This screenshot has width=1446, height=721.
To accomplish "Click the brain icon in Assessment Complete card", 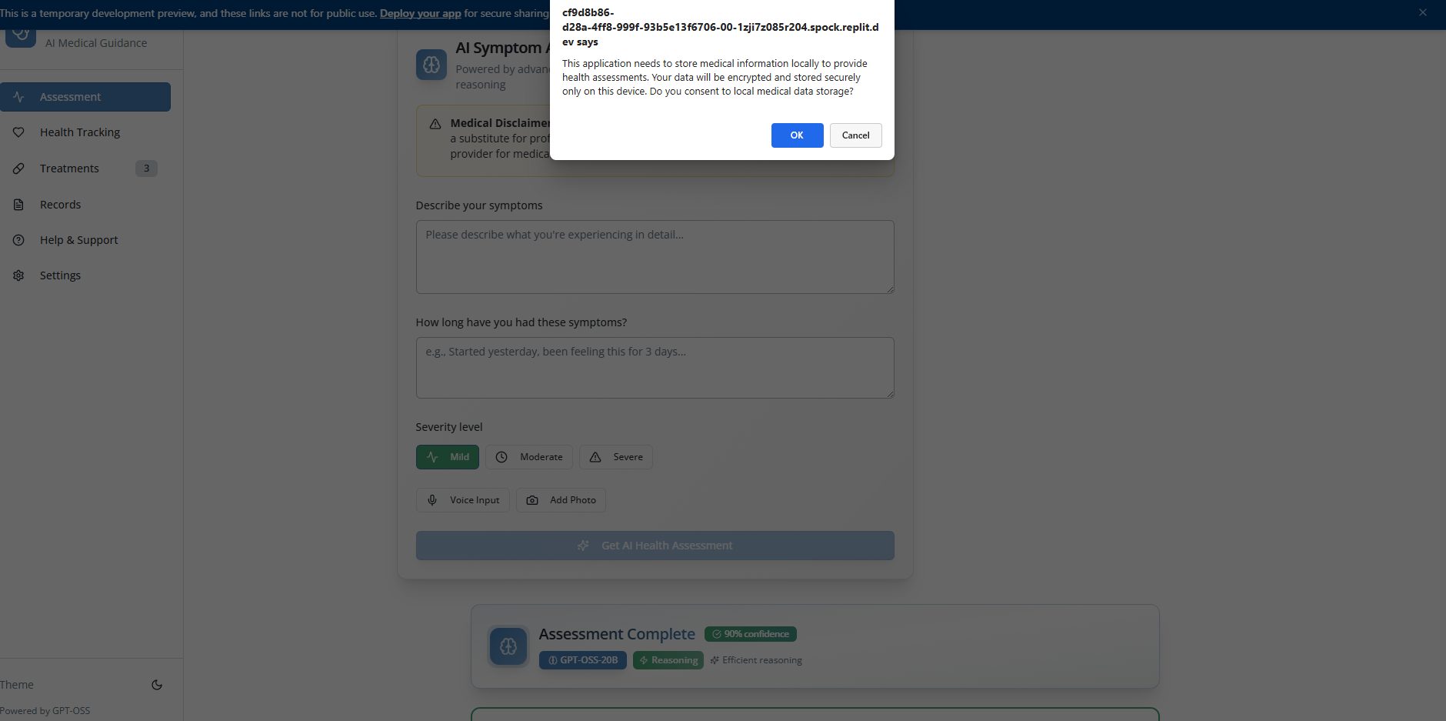I will [508, 646].
